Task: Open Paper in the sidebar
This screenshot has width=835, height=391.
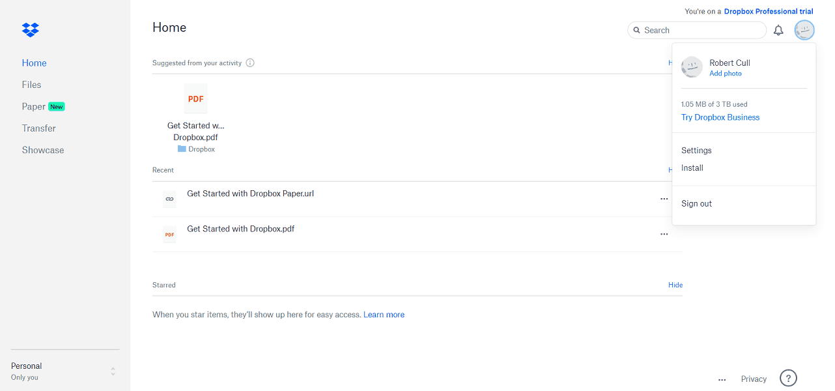Action: [x=34, y=107]
